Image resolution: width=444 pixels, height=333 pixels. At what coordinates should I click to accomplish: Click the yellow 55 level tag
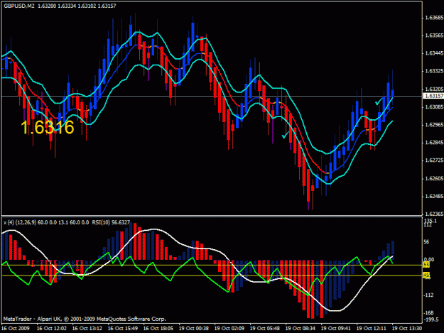426,265
